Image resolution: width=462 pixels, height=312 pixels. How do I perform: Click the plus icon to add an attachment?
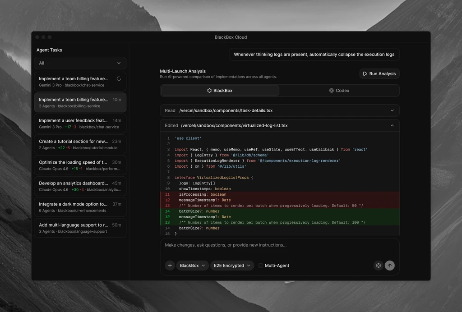pyautogui.click(x=170, y=266)
